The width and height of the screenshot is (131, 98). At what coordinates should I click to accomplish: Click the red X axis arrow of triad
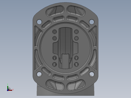click(10, 90)
